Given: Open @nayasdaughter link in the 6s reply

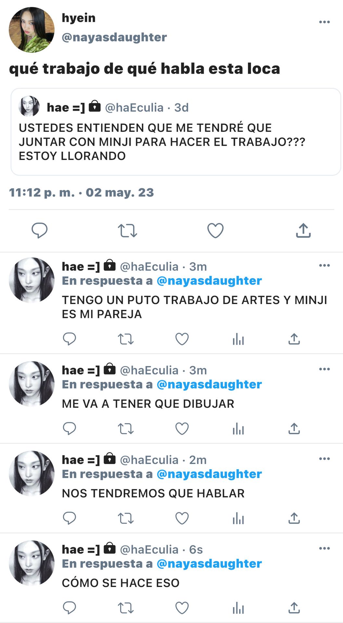Looking at the screenshot, I should 209,564.
